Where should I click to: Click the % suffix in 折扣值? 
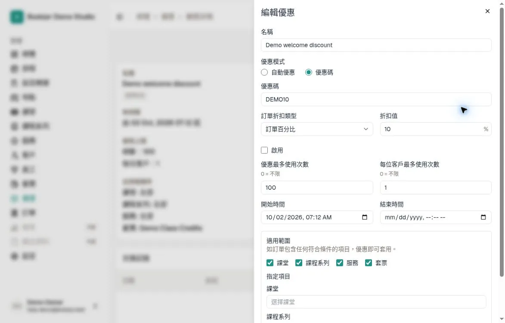pyautogui.click(x=486, y=129)
